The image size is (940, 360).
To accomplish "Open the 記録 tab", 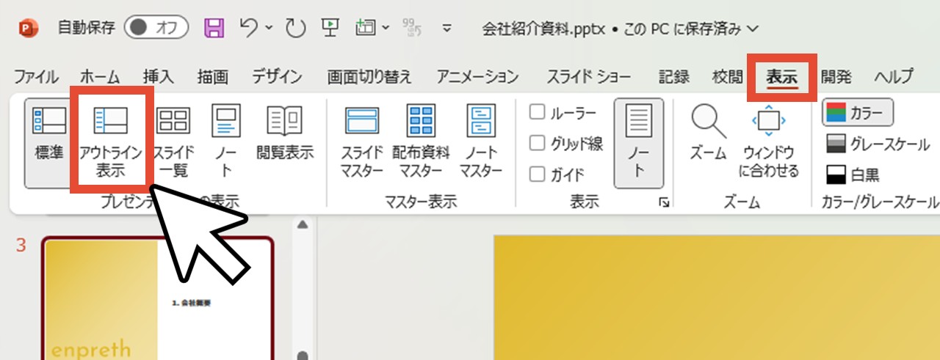I will pos(673,76).
